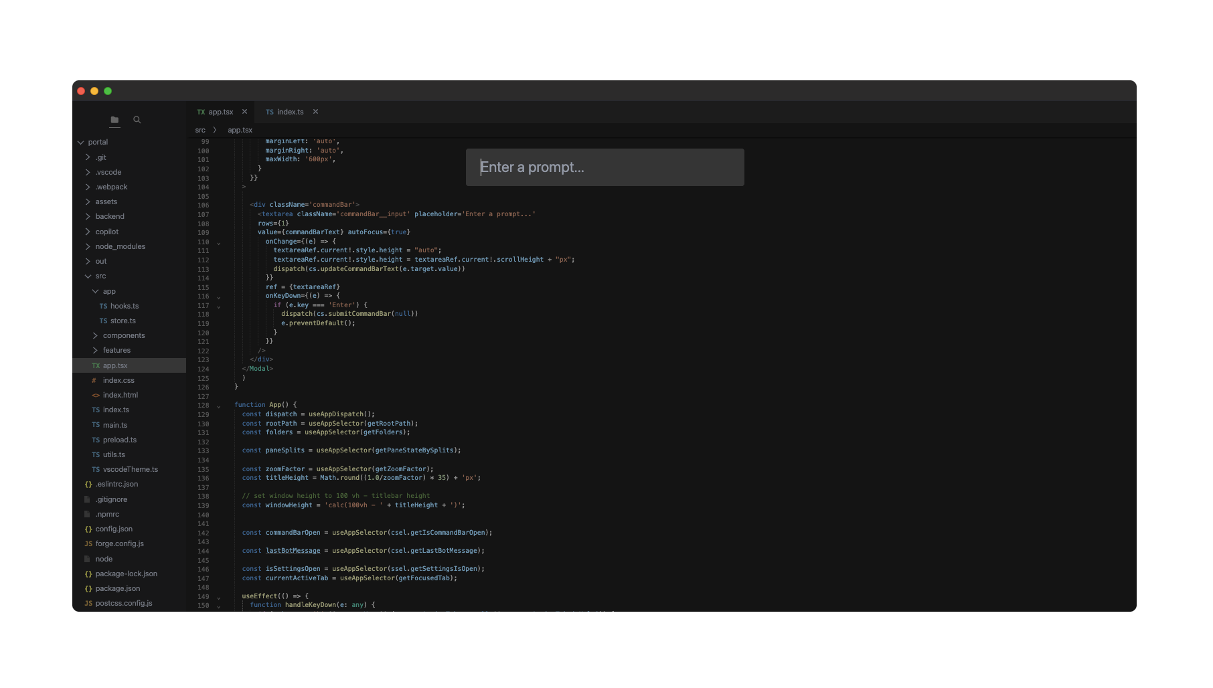
Task: Collapse the app subfolder under src
Action: 95,291
